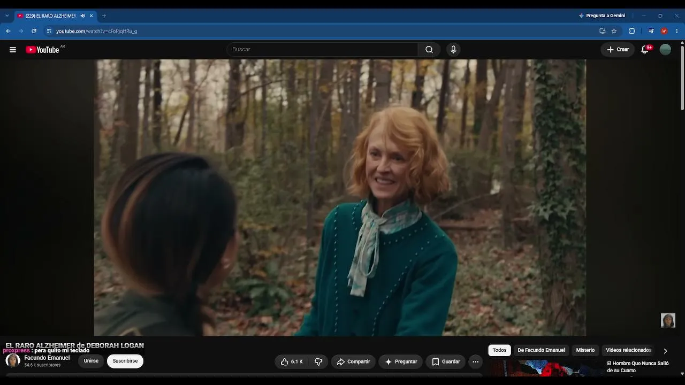
Task: Go forward in browser history
Action: coord(21,31)
